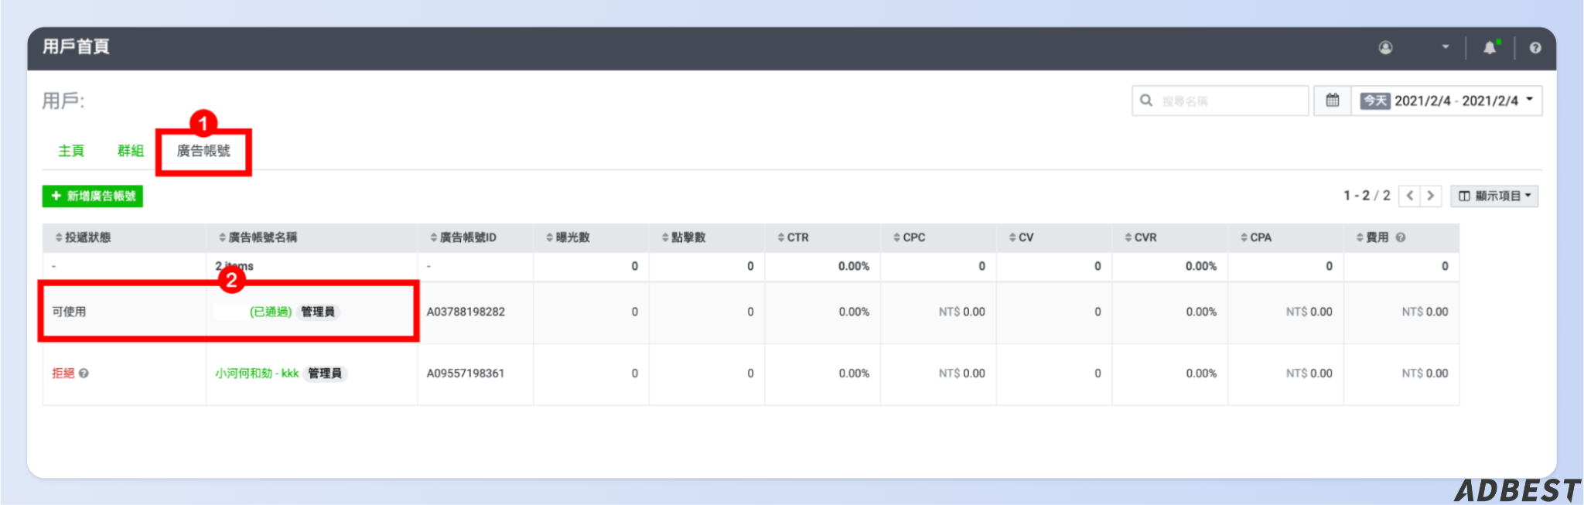1584x505 pixels.
Task: Sort by CPA column header
Action: [x=1256, y=237]
